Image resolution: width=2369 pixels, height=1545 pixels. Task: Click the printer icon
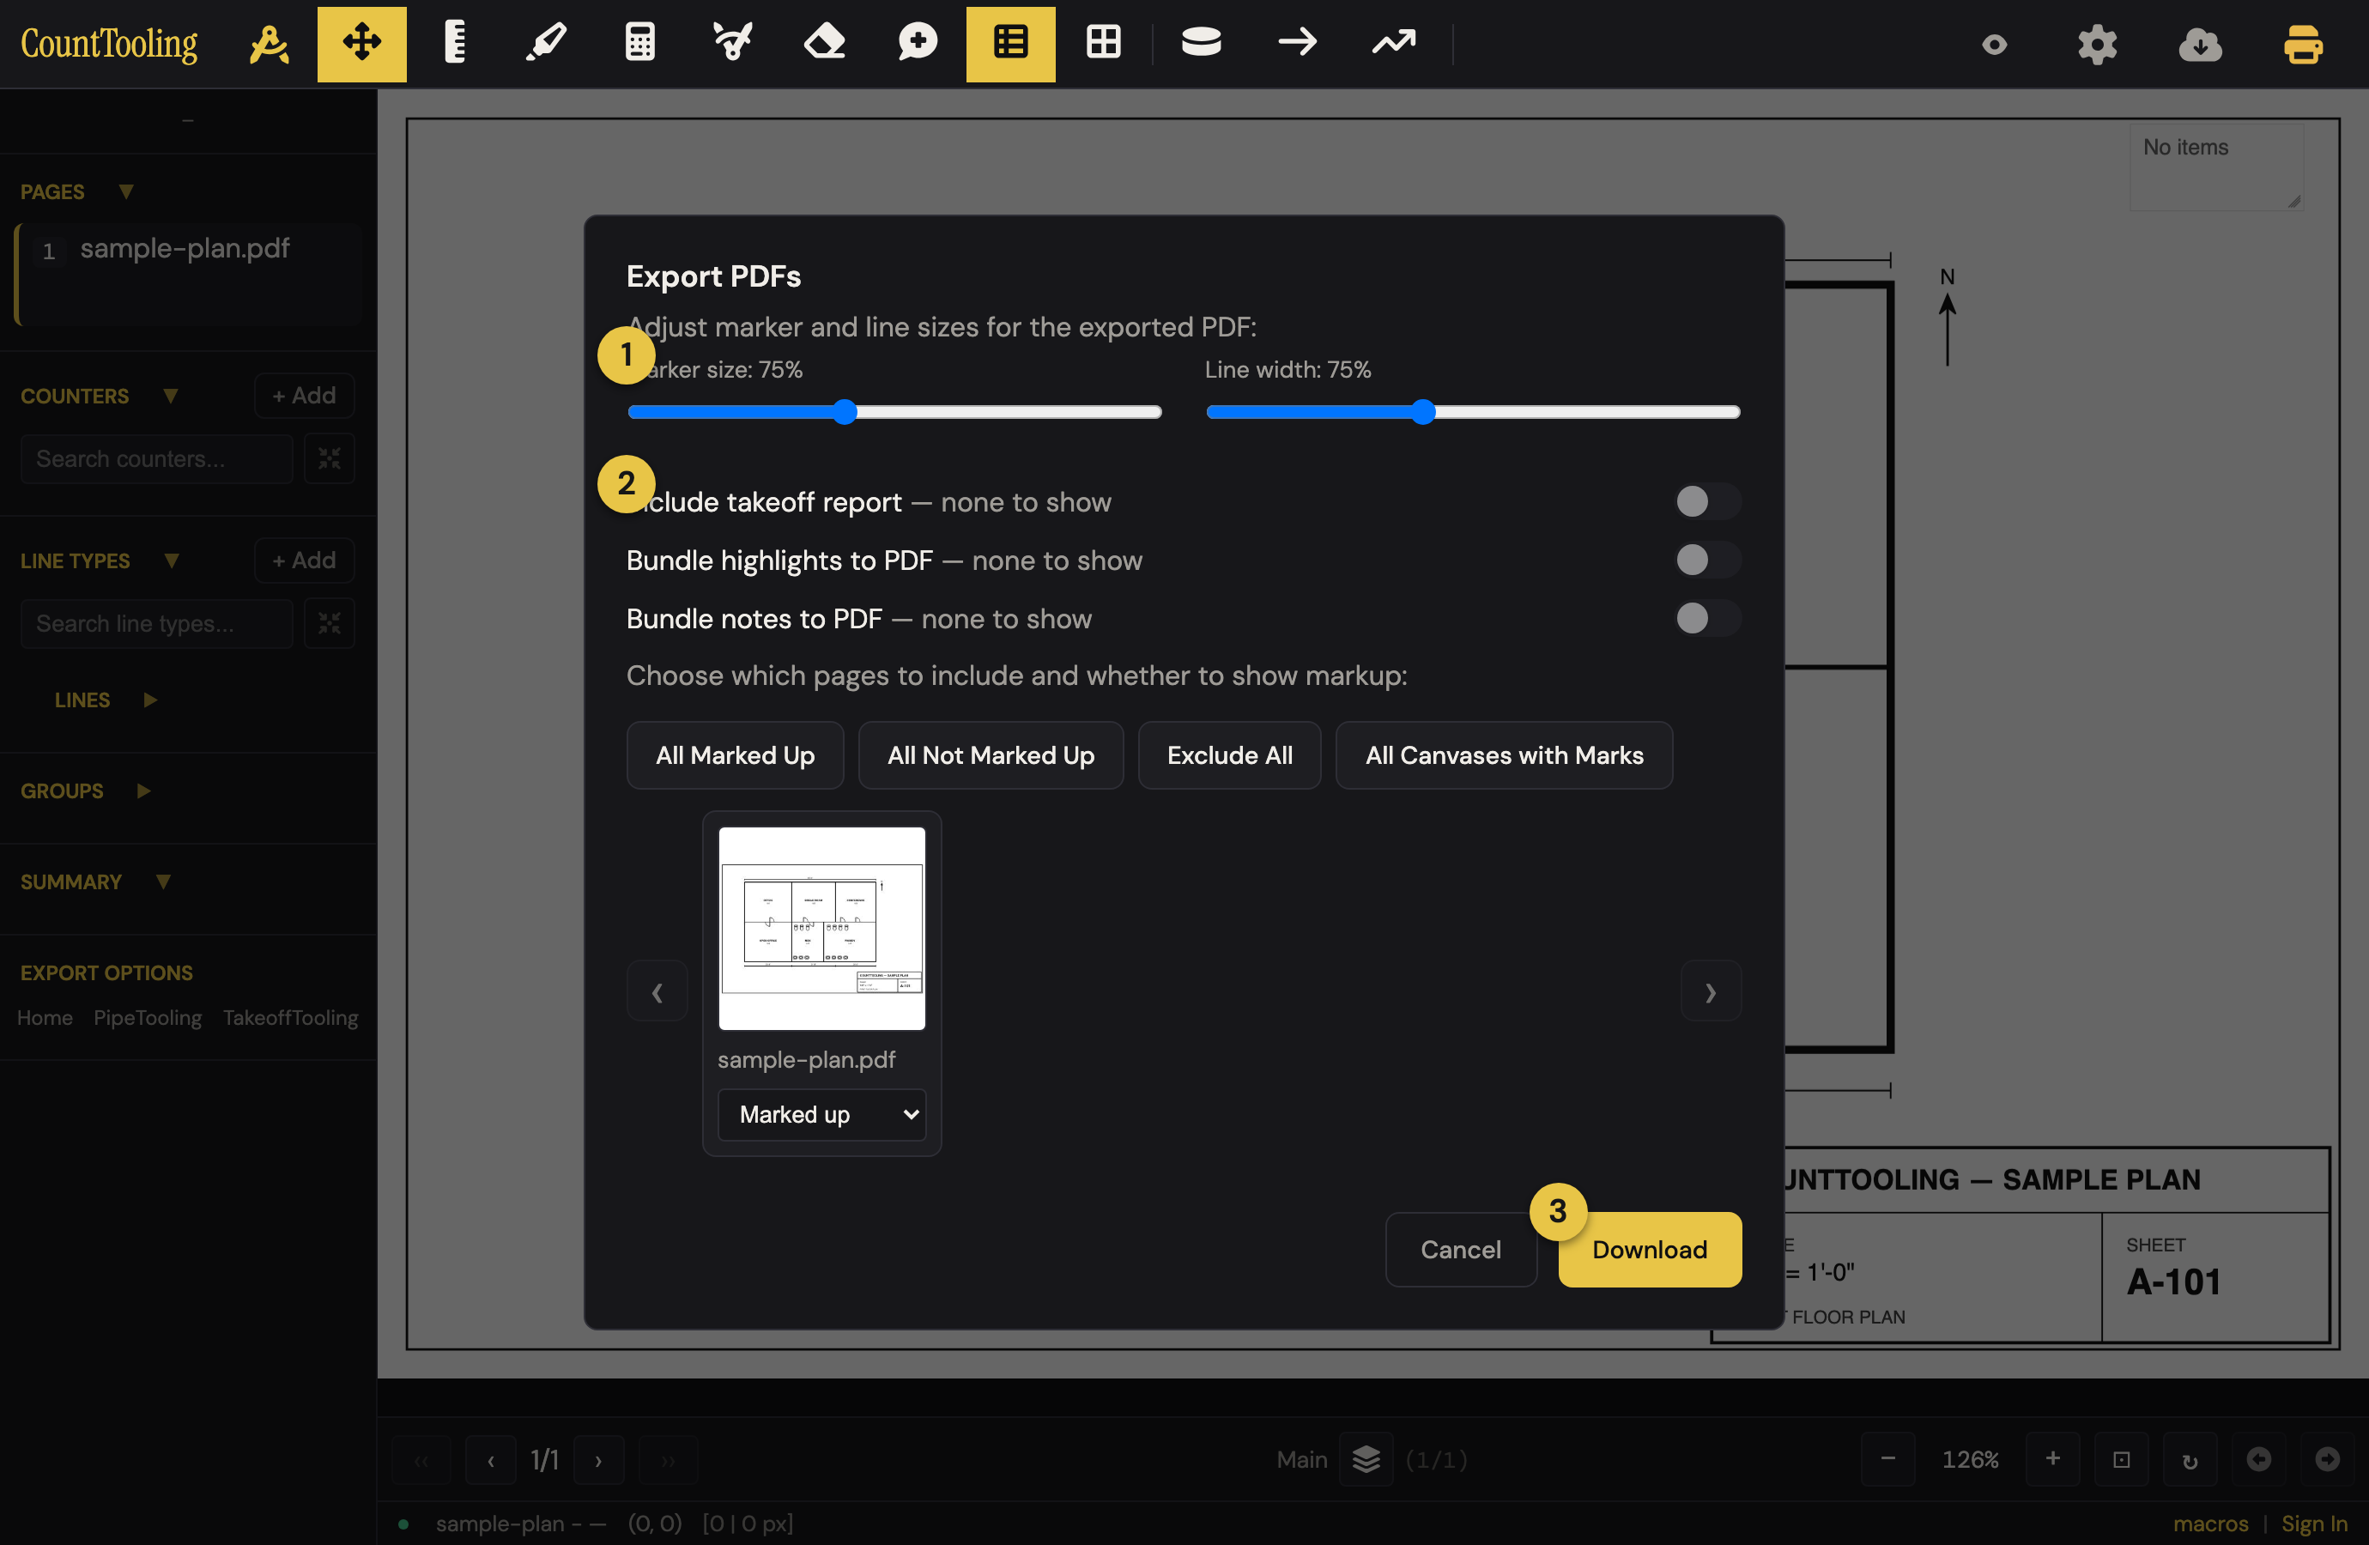click(2302, 45)
